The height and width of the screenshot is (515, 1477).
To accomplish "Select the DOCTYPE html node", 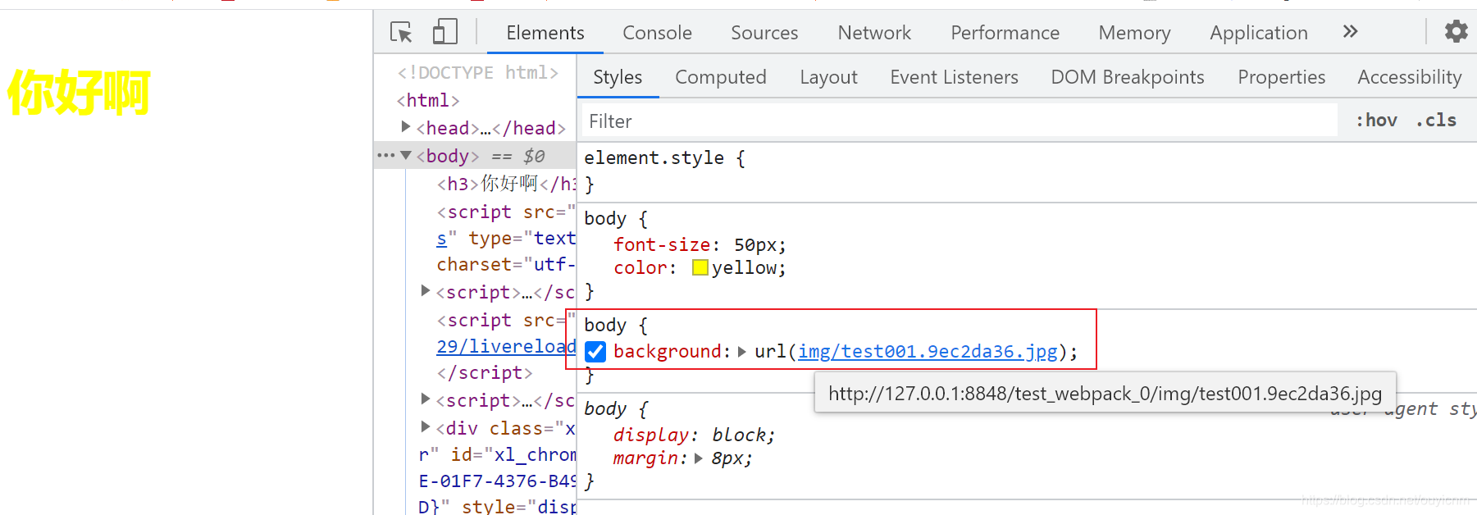I will coord(477,72).
